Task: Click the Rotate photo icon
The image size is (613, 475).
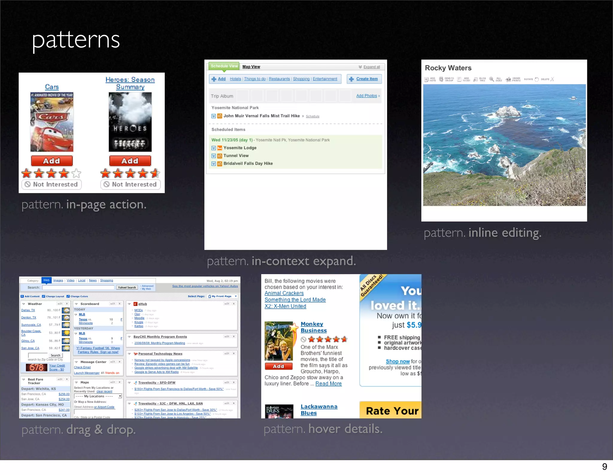Action: click(x=537, y=79)
